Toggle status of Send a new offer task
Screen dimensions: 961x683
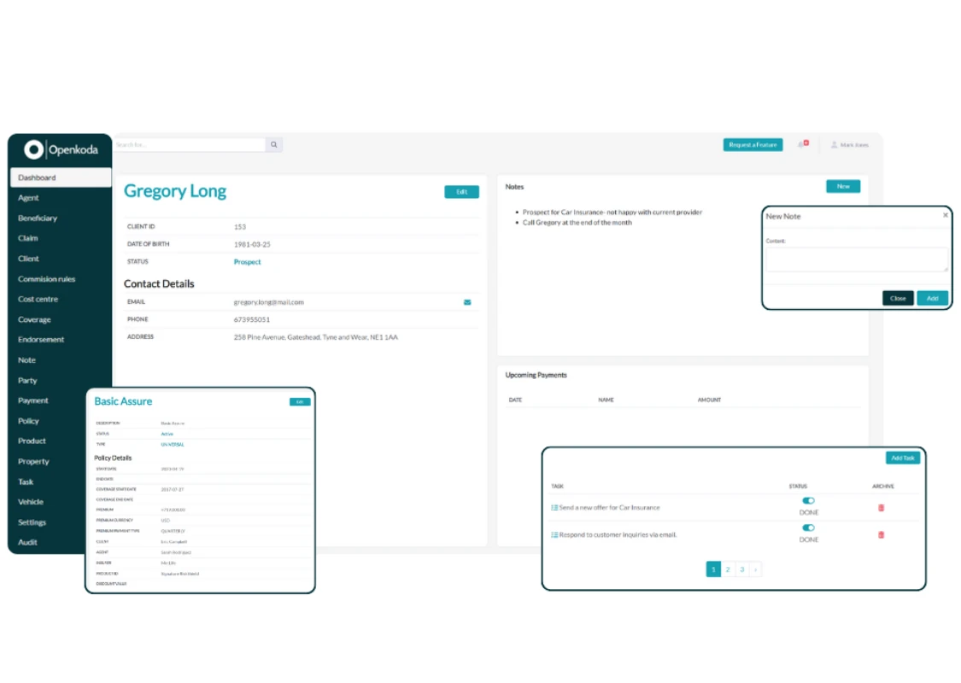(x=808, y=500)
